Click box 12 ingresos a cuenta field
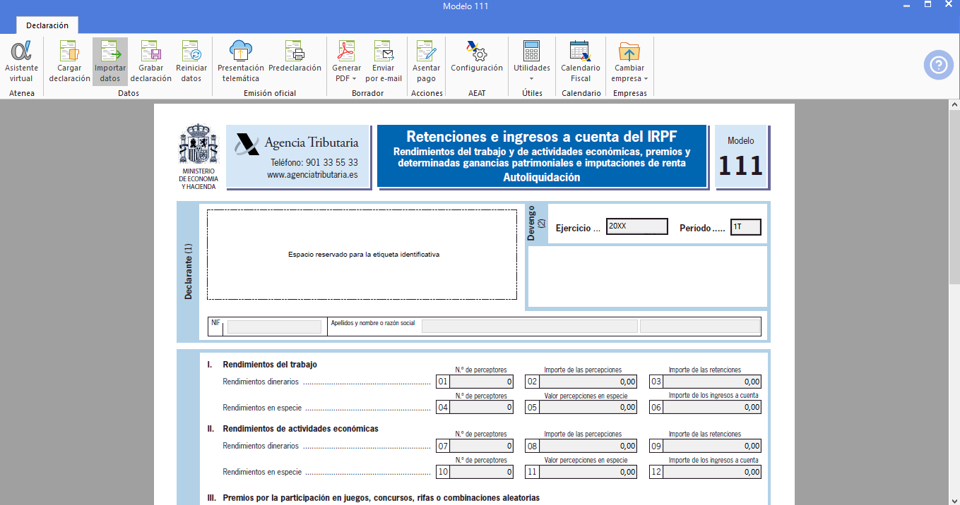The height and width of the screenshot is (505, 960). (x=712, y=472)
